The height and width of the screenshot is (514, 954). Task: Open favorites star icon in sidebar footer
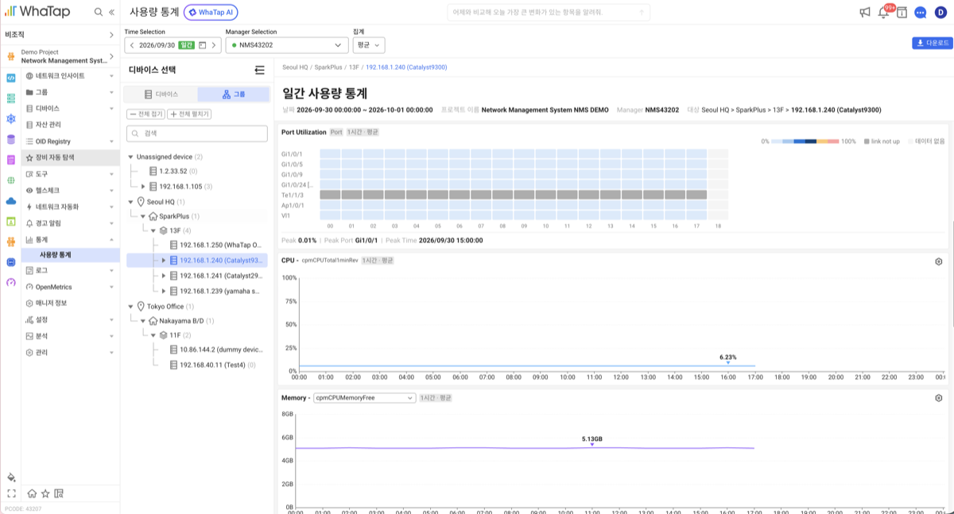pyautogui.click(x=45, y=493)
